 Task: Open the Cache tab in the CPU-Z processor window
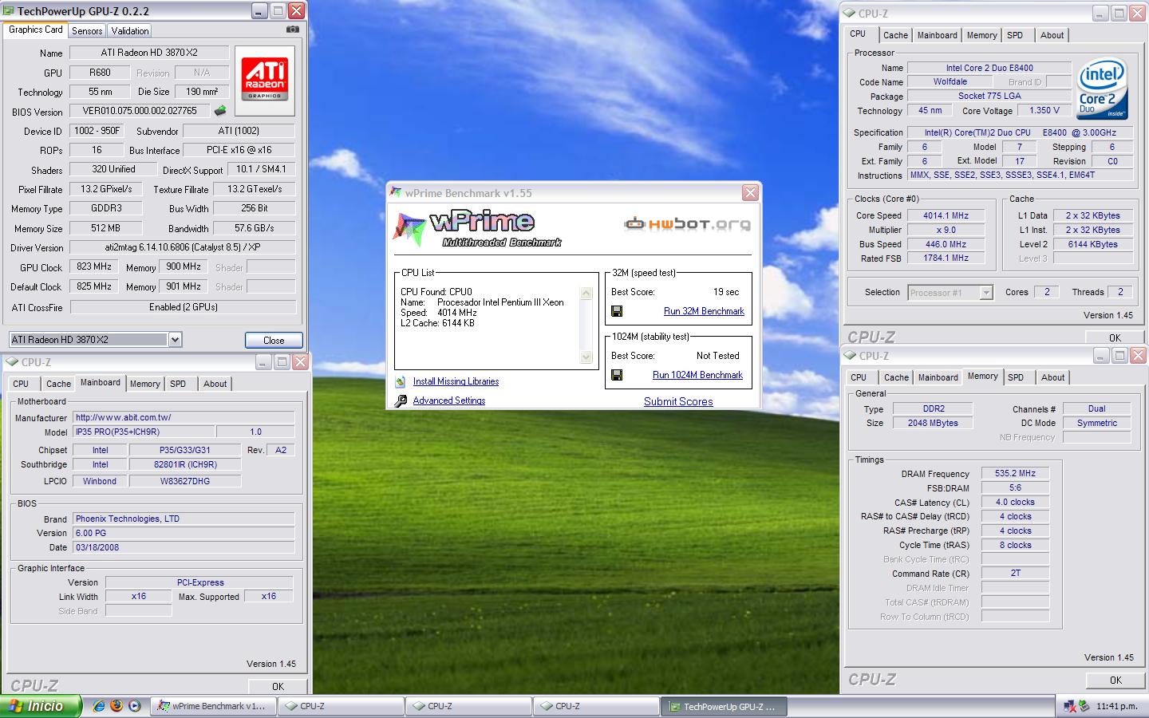895,35
